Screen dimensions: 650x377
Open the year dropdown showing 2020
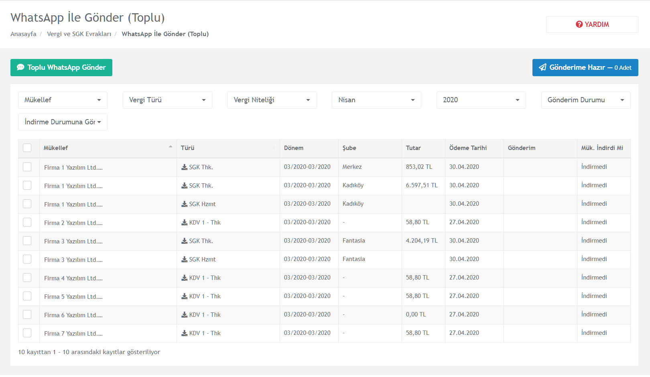click(481, 100)
